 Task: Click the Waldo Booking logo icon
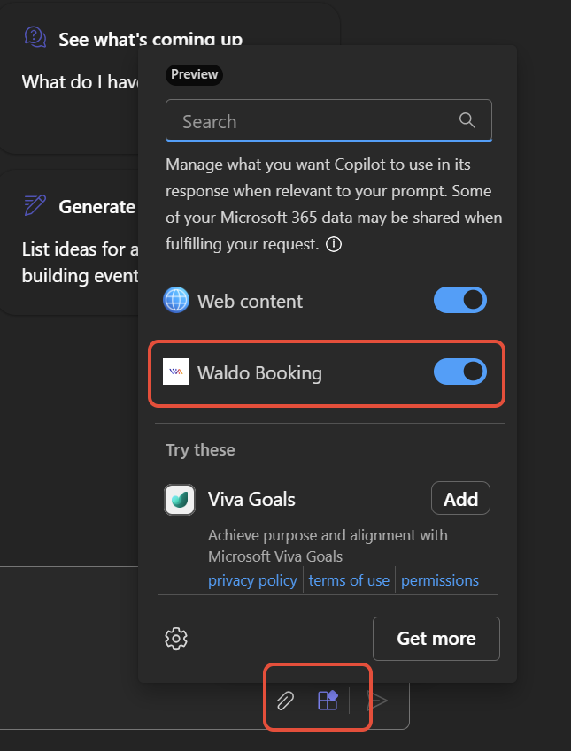(176, 372)
